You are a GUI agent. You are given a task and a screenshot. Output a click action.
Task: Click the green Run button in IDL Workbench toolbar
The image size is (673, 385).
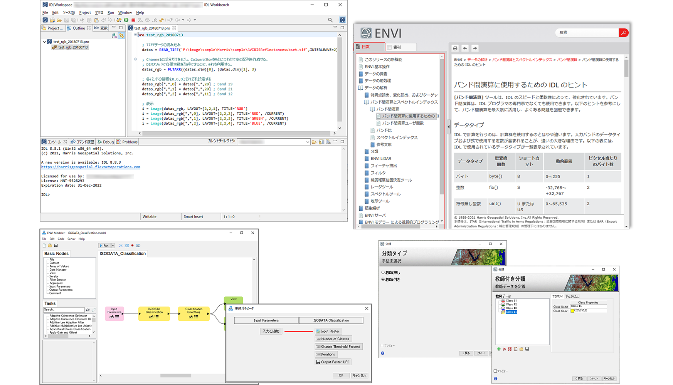point(126,20)
